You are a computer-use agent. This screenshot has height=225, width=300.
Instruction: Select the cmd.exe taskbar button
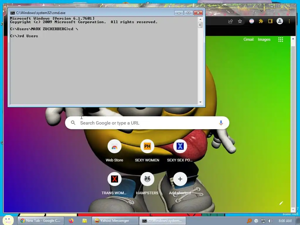pyautogui.click(x=162, y=221)
